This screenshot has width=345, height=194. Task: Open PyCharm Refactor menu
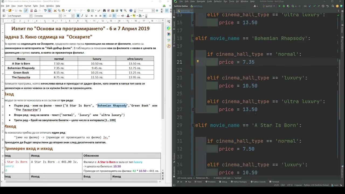click(x=218, y=1)
